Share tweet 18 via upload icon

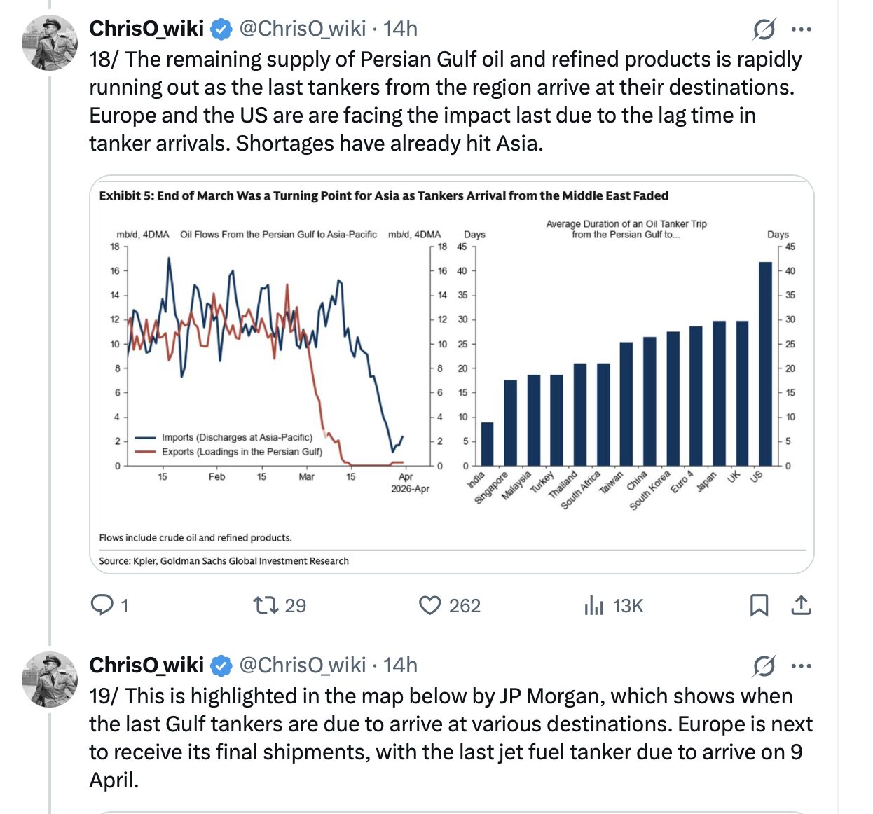point(801,605)
